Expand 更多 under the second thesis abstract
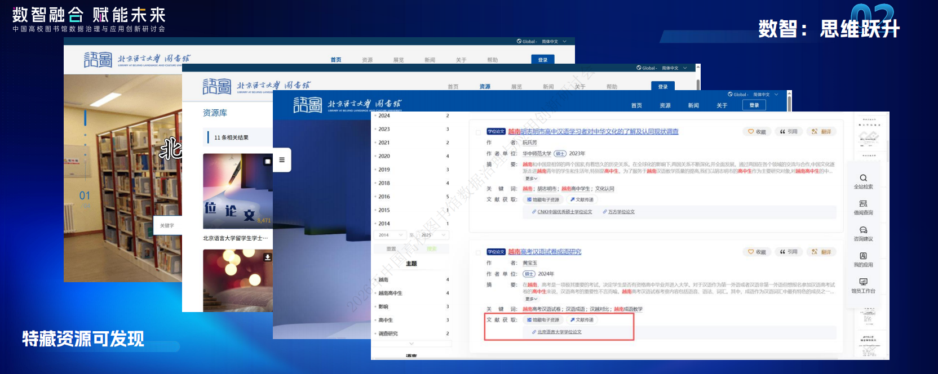 click(x=531, y=299)
